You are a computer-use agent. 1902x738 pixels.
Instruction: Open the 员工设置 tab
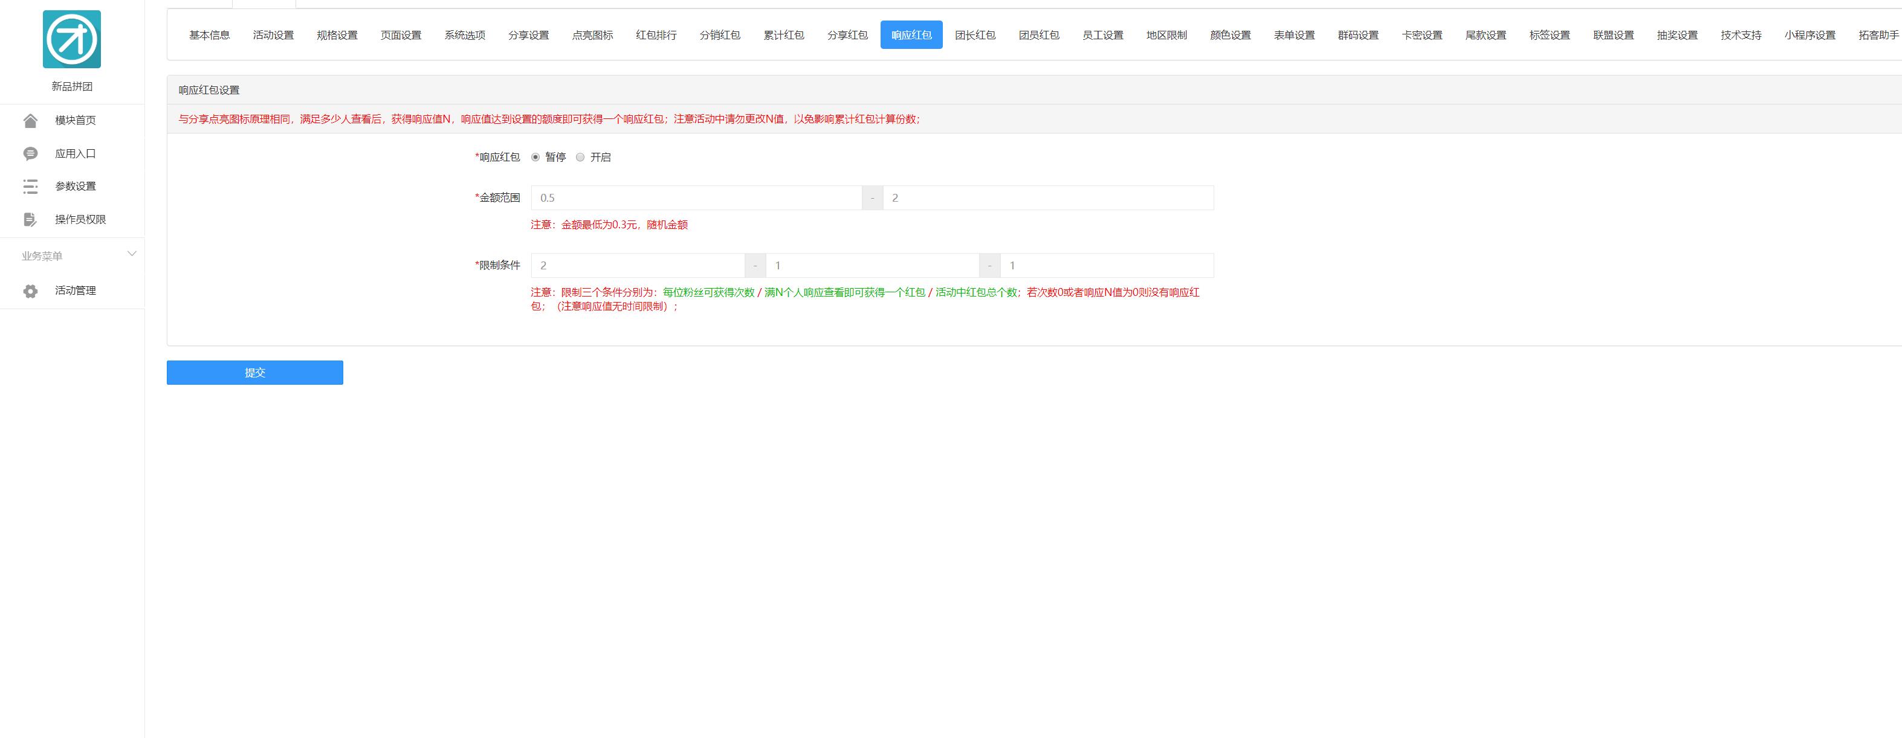click(1103, 34)
